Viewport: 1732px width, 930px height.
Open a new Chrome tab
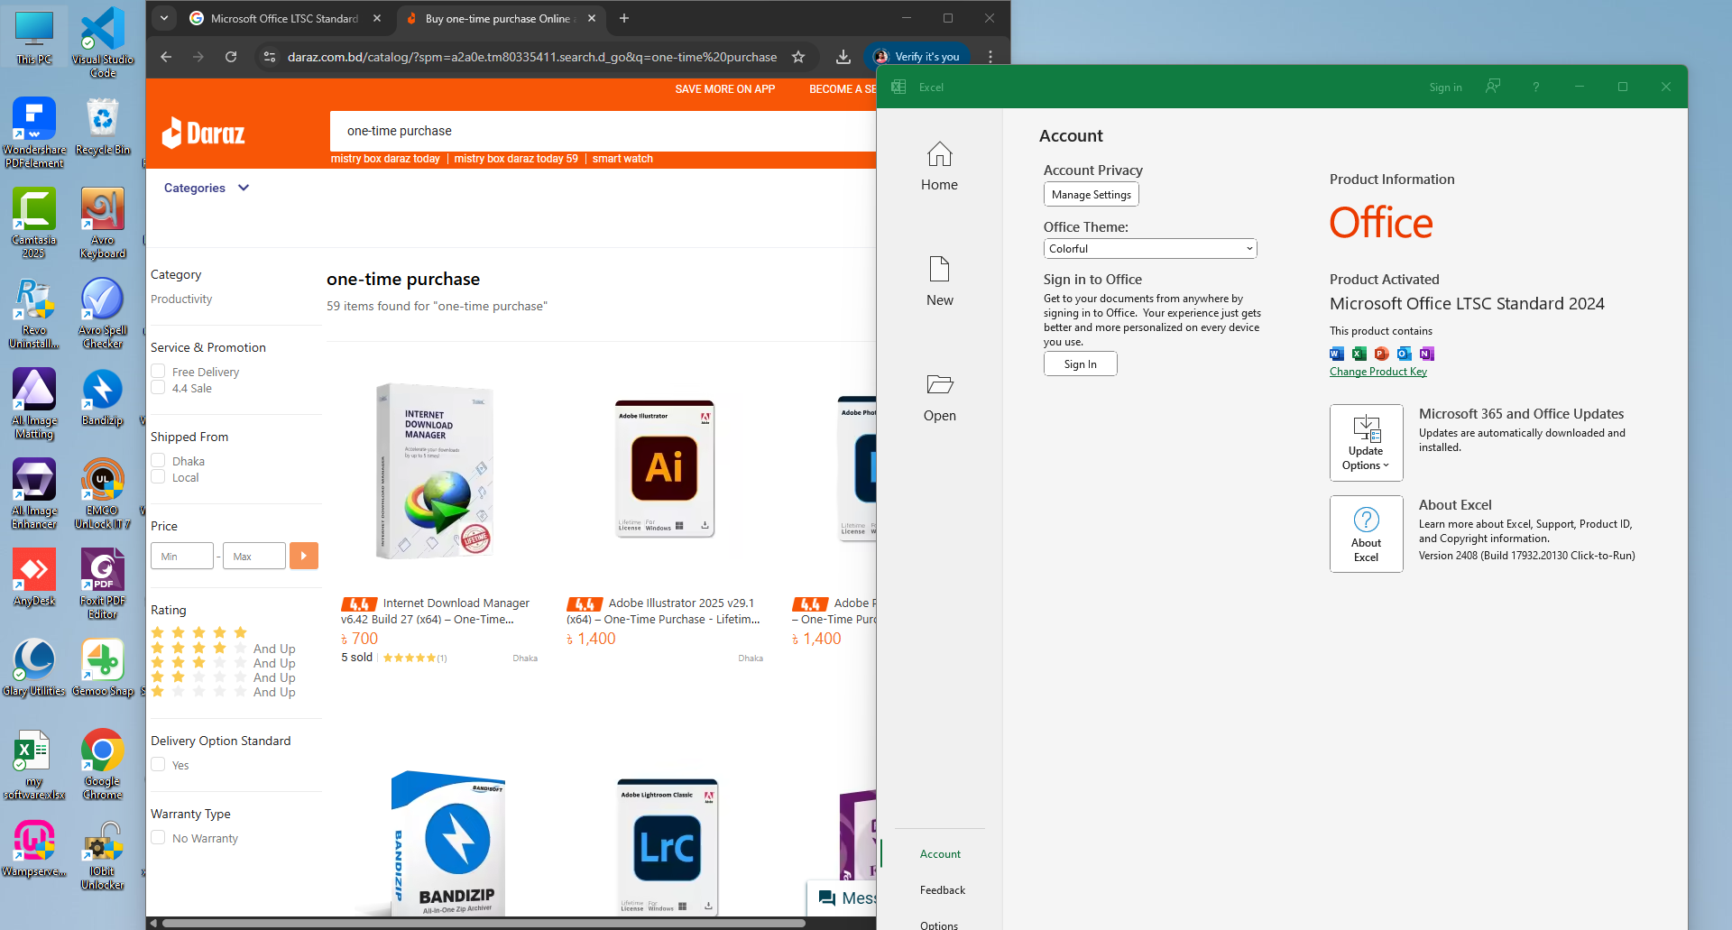[624, 18]
